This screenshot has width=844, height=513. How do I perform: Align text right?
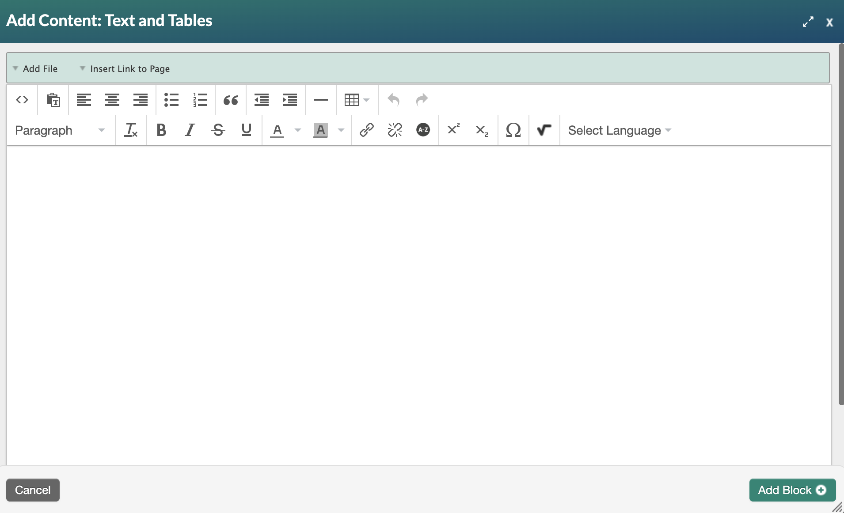pyautogui.click(x=141, y=100)
